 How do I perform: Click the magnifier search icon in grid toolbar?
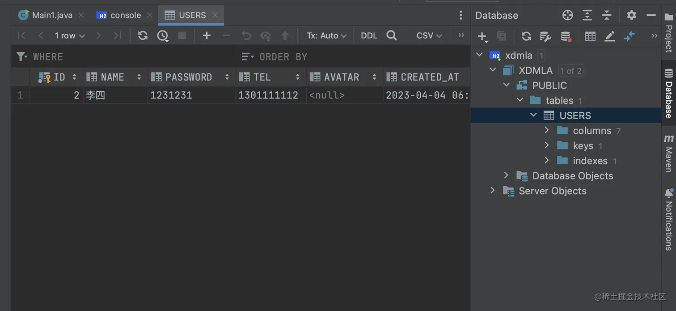point(392,35)
